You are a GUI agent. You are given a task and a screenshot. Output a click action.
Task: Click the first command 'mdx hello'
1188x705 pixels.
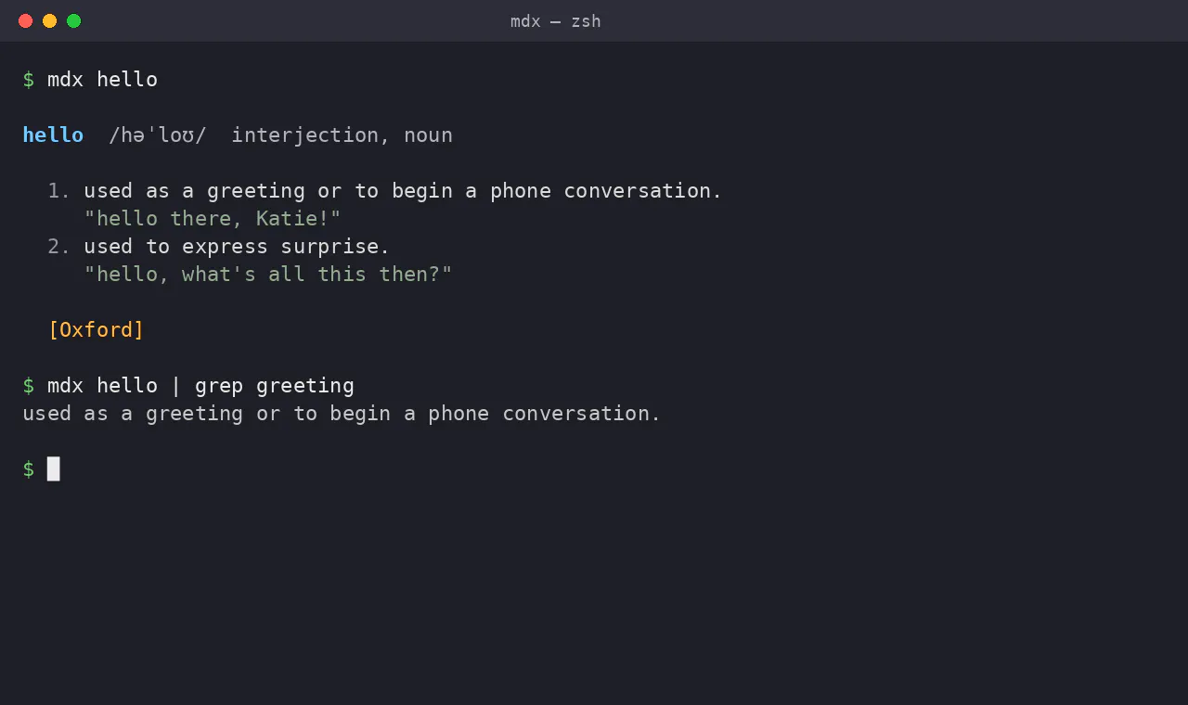102,80
